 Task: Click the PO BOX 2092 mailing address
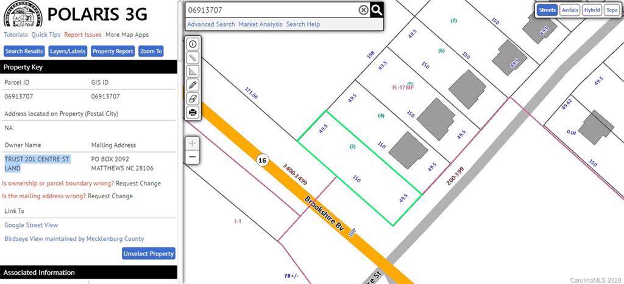click(110, 159)
